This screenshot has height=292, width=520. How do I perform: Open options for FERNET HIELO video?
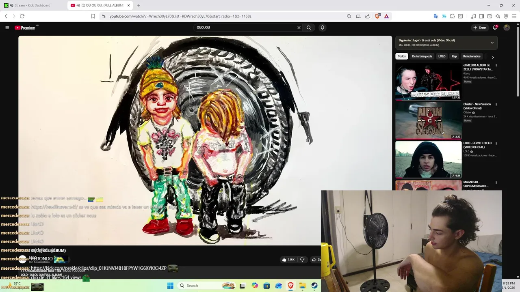click(x=496, y=144)
